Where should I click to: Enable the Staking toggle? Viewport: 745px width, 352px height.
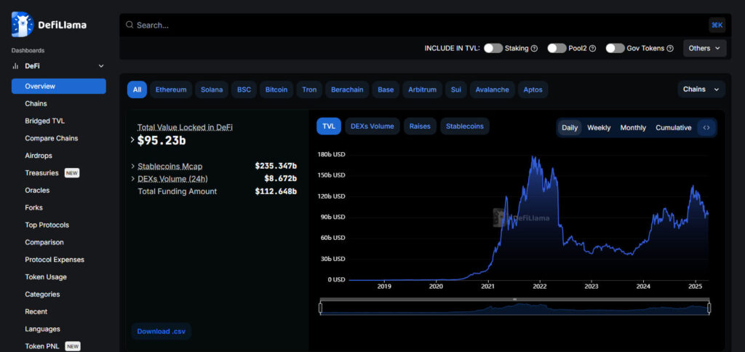tap(493, 48)
